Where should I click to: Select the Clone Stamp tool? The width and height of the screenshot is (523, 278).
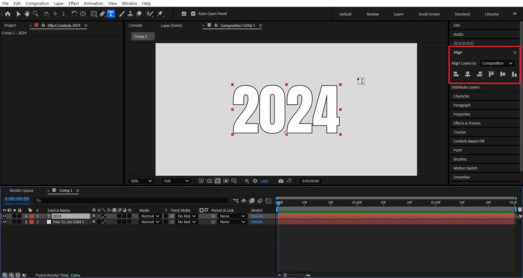pyautogui.click(x=130, y=14)
